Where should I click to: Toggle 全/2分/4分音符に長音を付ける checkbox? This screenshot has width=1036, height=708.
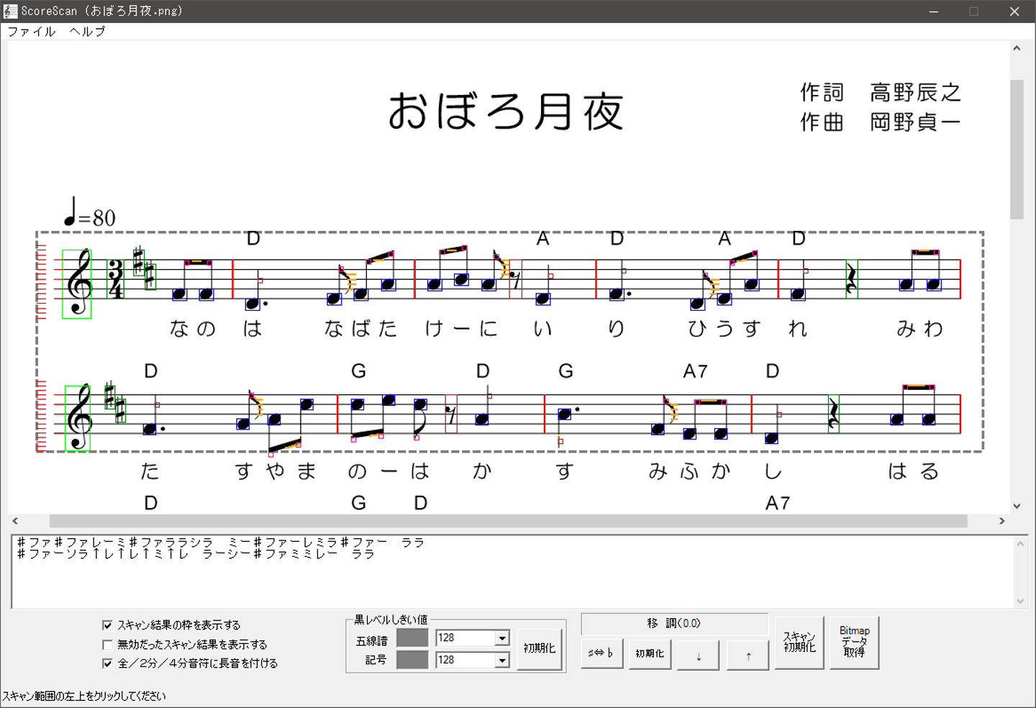tap(108, 663)
